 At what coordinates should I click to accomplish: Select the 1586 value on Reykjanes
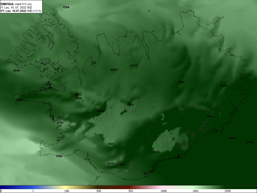[x=59, y=156]
